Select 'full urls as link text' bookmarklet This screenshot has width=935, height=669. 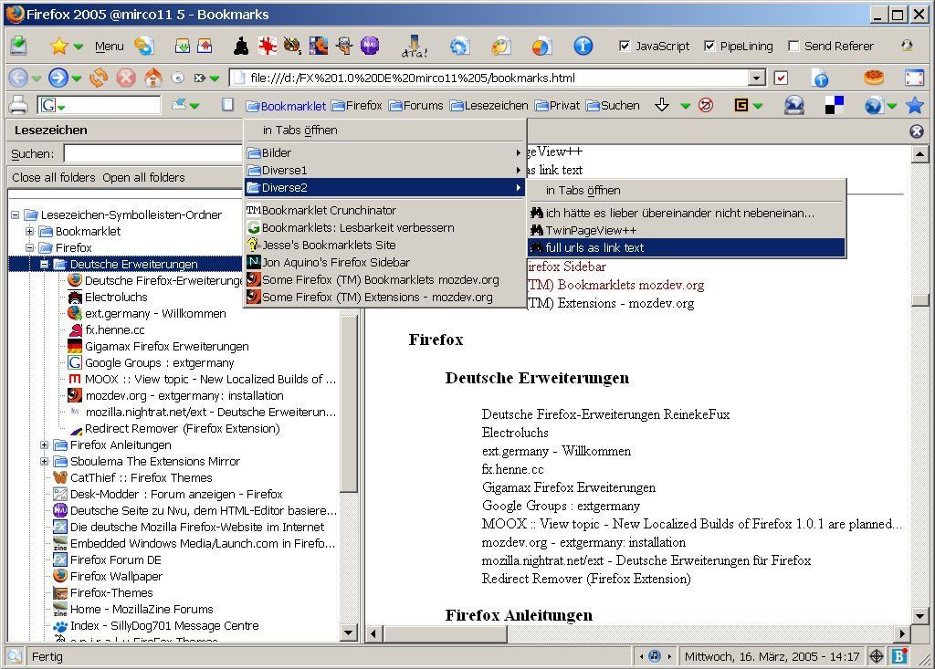pyautogui.click(x=594, y=247)
